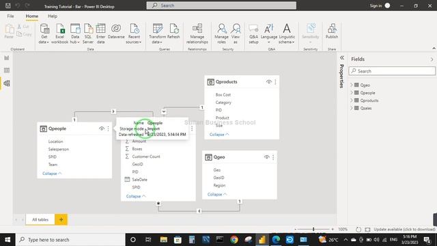The height and width of the screenshot is (246, 437).
Task: Toggle visibility of Qpeople table
Action: pos(102,128)
